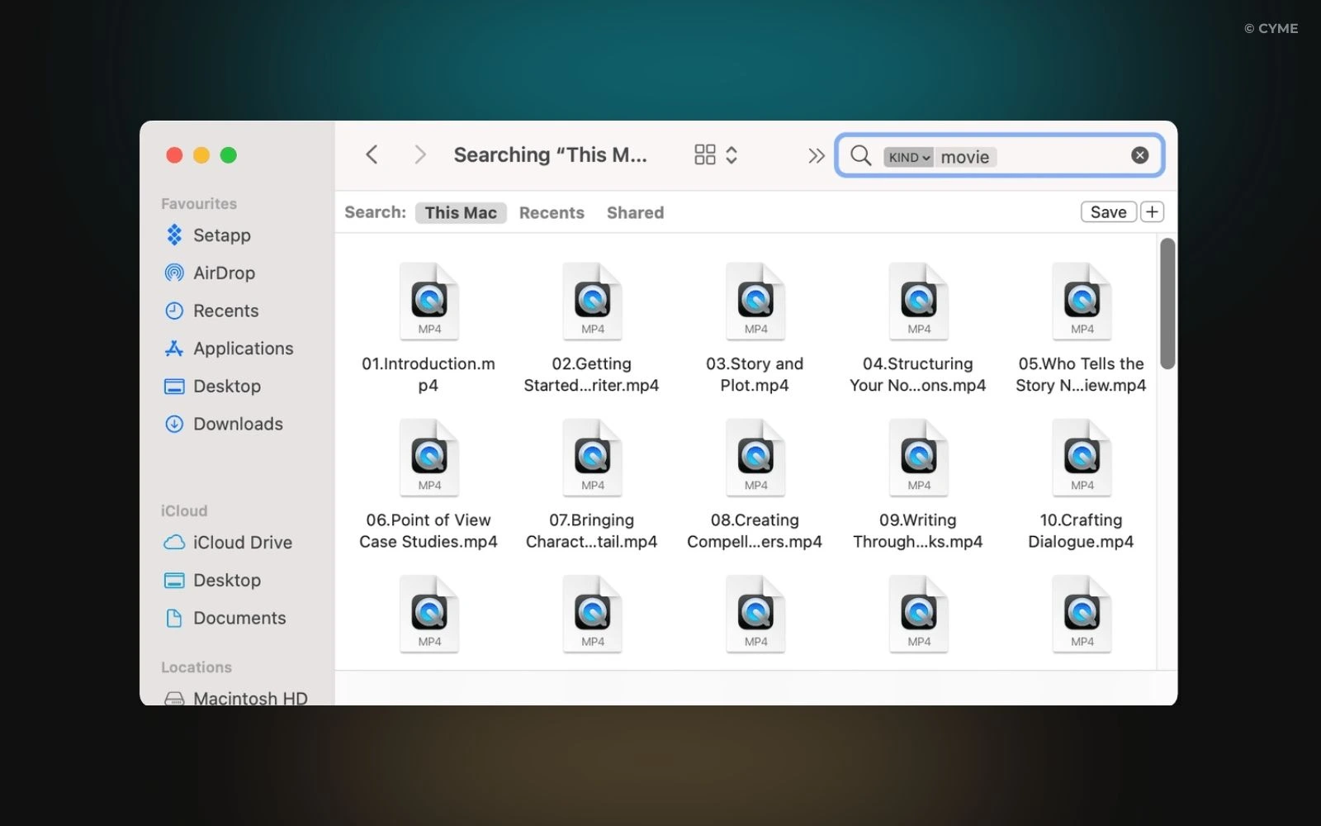Viewport: 1321px width, 826px height.
Task: Click the 06.Point of View file name
Action: [x=428, y=530]
